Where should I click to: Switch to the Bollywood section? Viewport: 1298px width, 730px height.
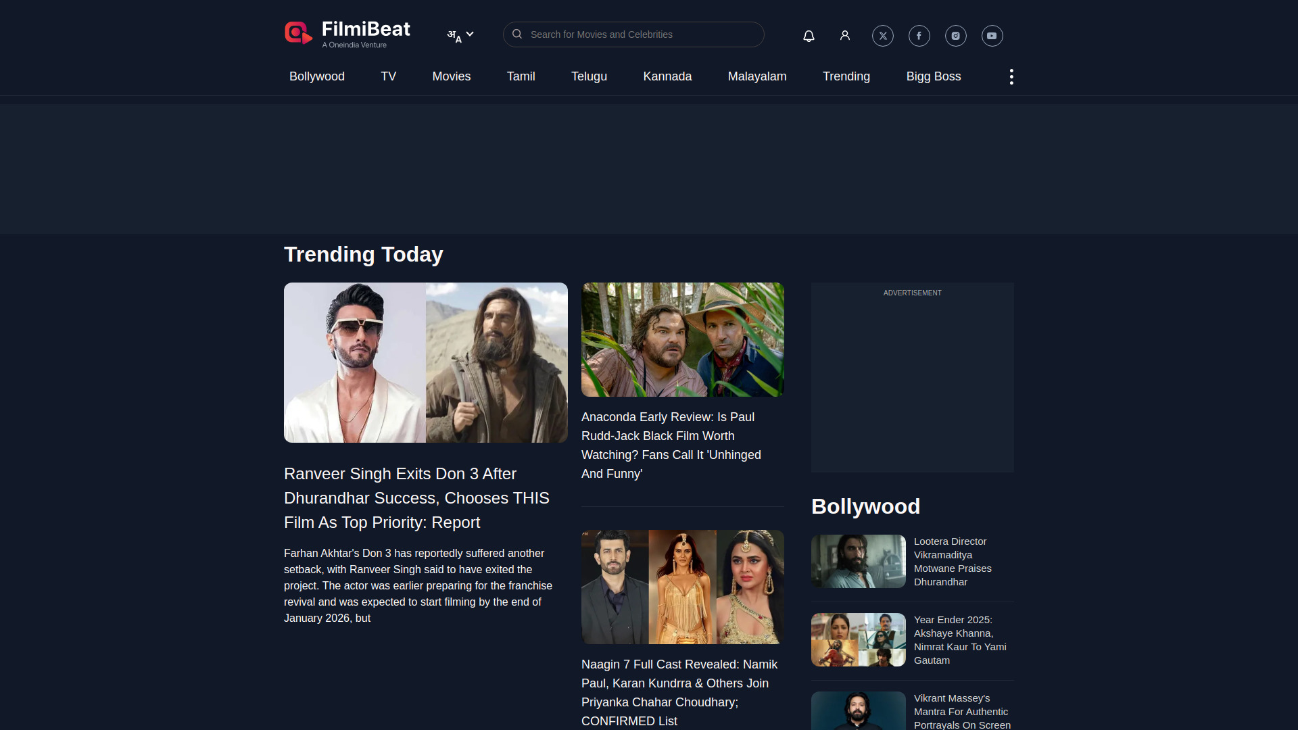316,76
